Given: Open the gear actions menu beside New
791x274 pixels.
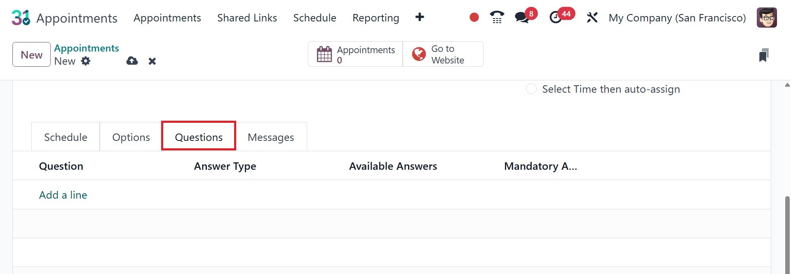Looking at the screenshot, I should click(86, 61).
